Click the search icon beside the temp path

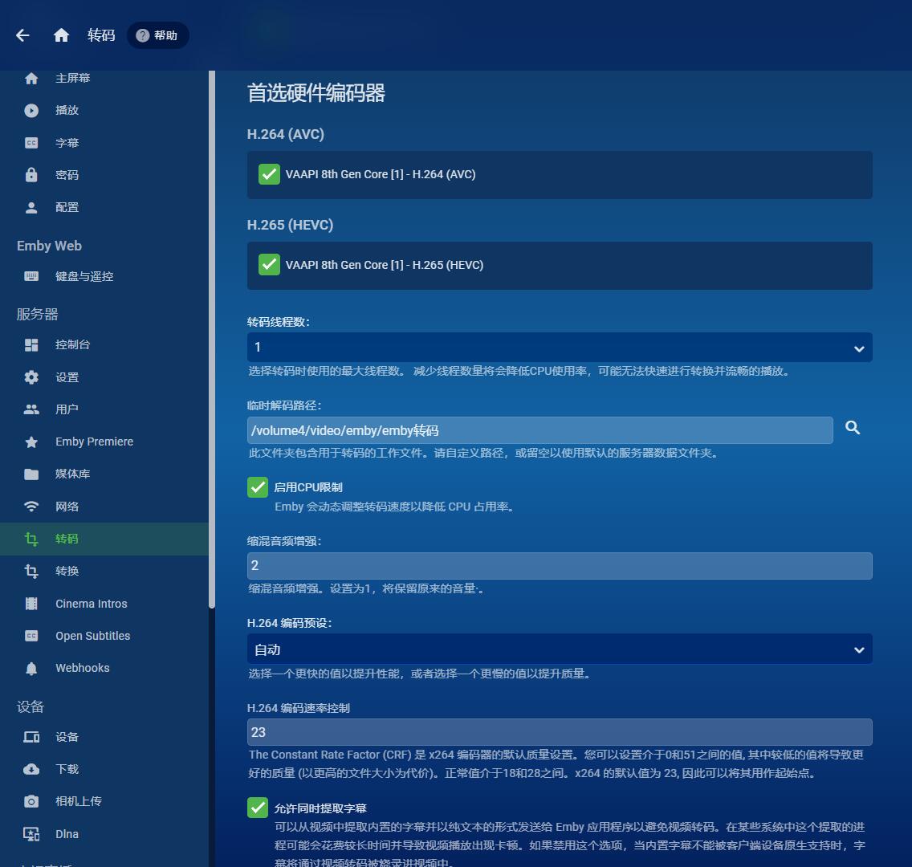click(x=853, y=428)
